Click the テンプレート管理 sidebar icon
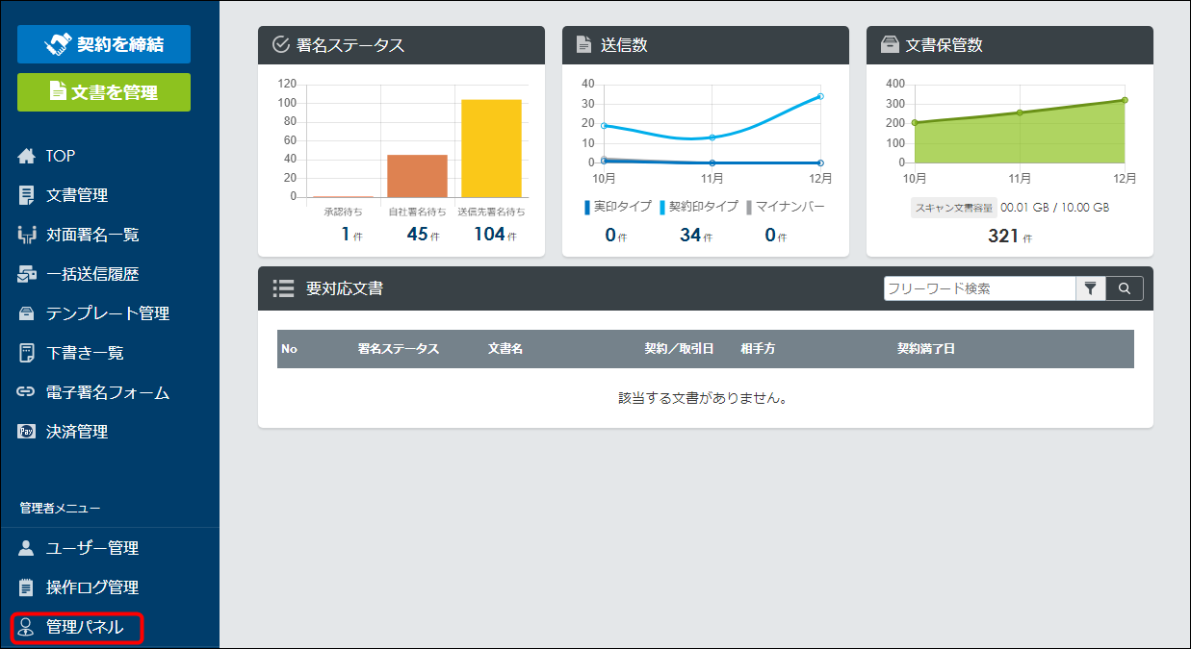The width and height of the screenshot is (1191, 649). coord(26,313)
